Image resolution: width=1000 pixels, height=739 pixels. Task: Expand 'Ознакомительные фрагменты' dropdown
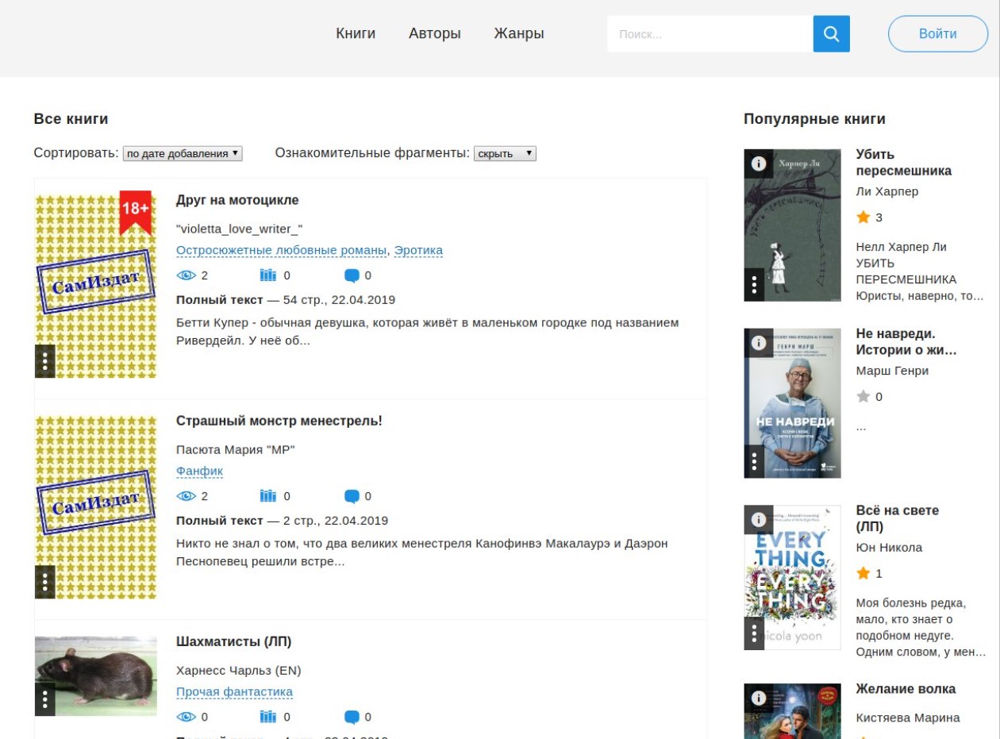(505, 153)
